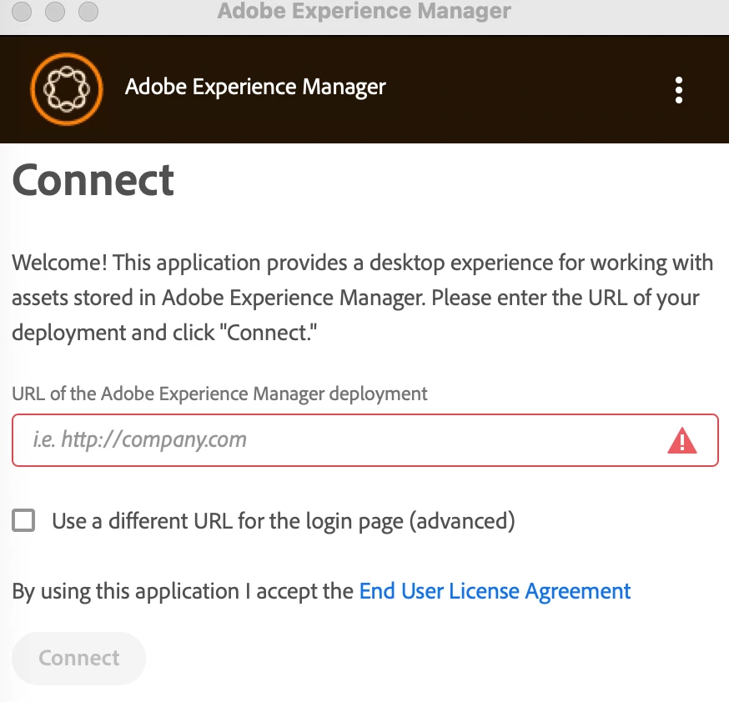The height and width of the screenshot is (702, 729).
Task: Click the red warning triangle icon
Action: click(682, 440)
